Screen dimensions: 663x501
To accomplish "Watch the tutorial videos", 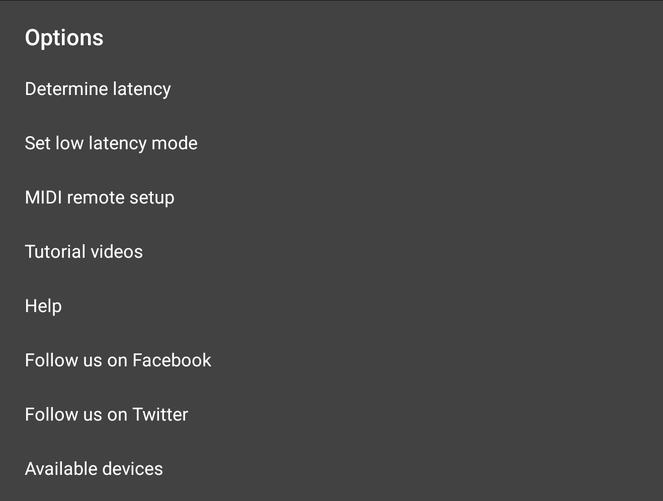I will pyautogui.click(x=84, y=252).
